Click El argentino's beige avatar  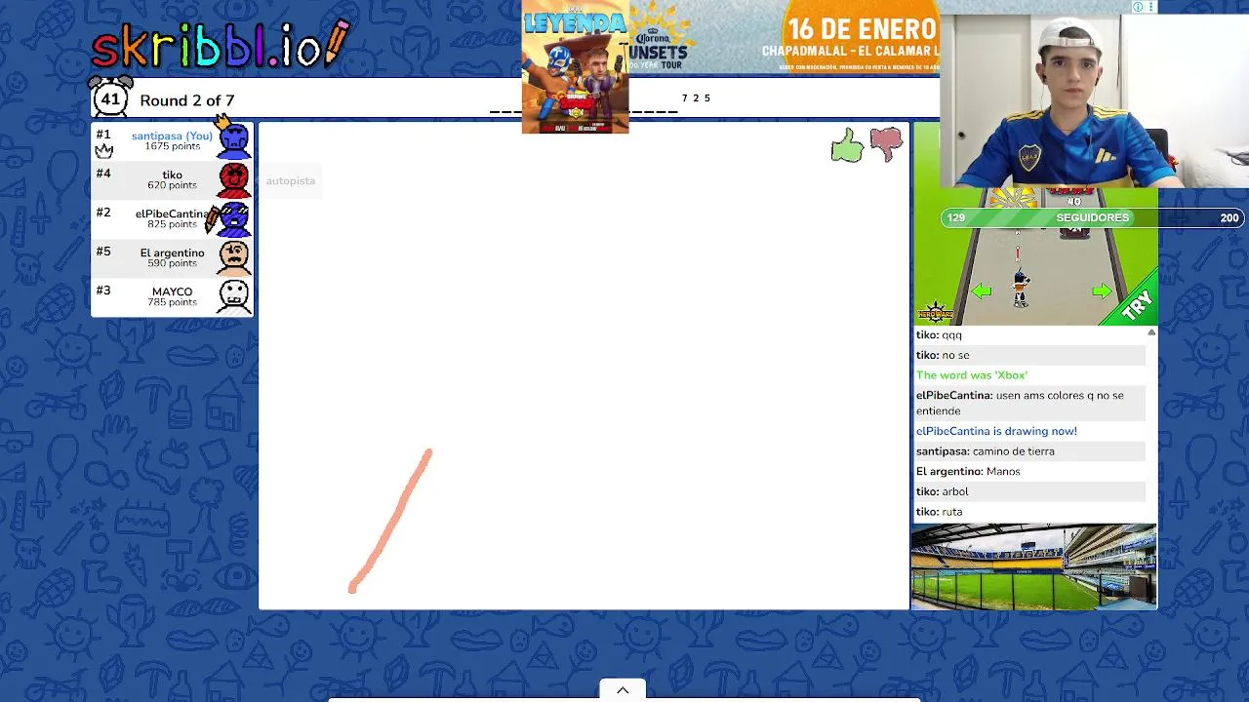pos(233,257)
